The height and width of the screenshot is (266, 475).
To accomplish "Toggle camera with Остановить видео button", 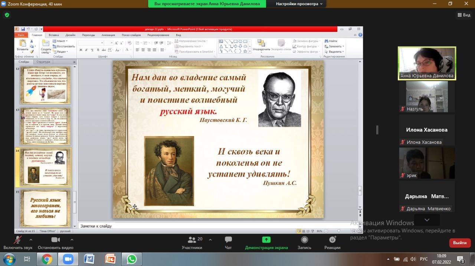I will click(56, 243).
